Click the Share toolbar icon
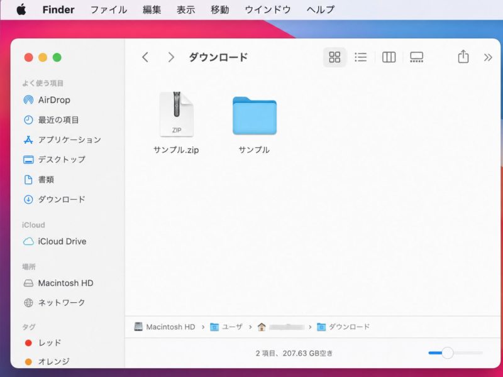The width and height of the screenshot is (503, 377). point(463,57)
